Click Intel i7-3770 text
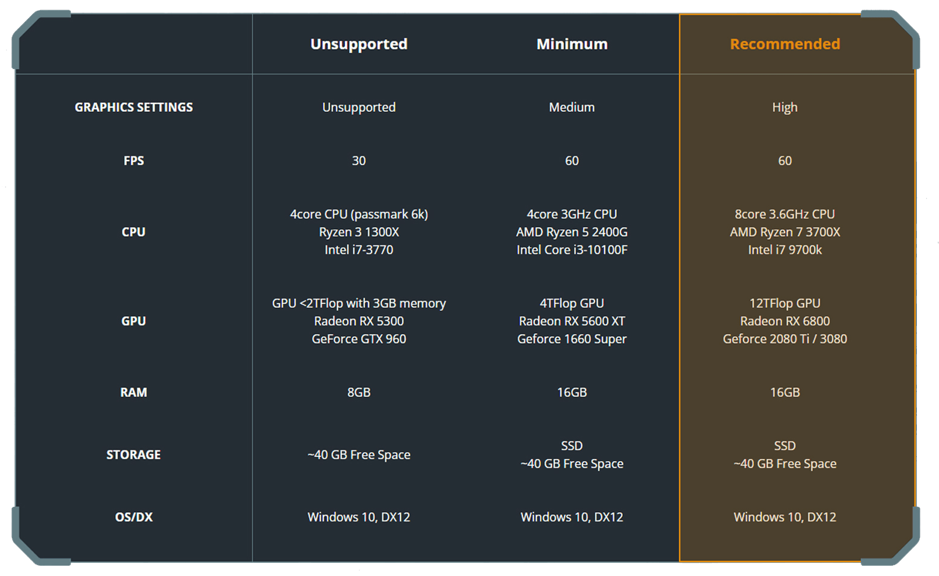The image size is (939, 576). (x=359, y=250)
